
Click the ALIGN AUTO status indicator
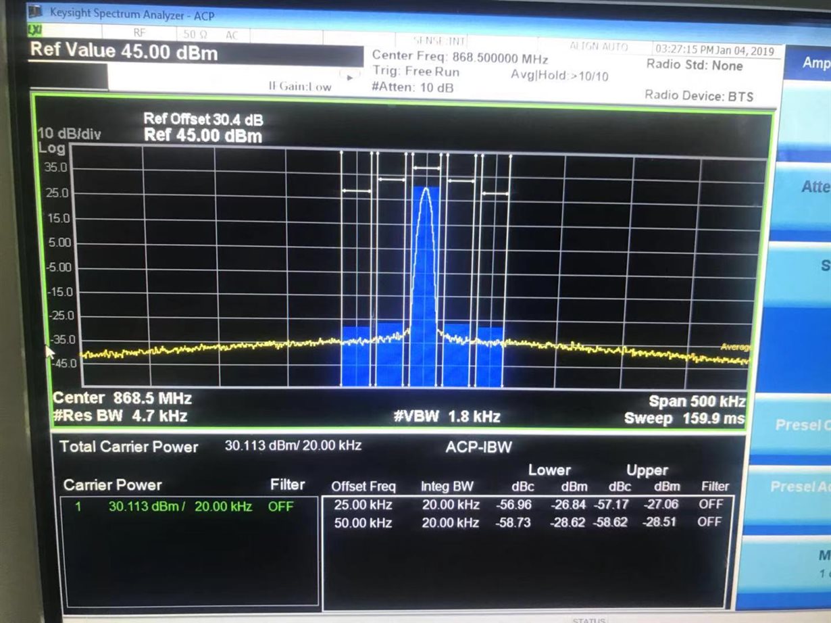[599, 47]
